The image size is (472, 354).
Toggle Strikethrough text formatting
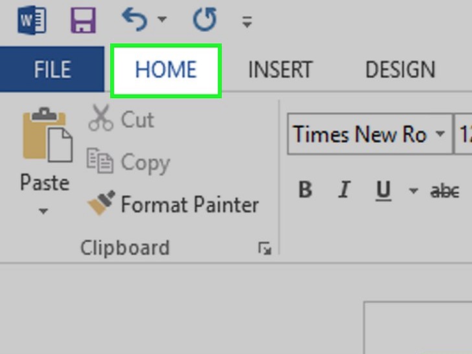pyautogui.click(x=445, y=191)
